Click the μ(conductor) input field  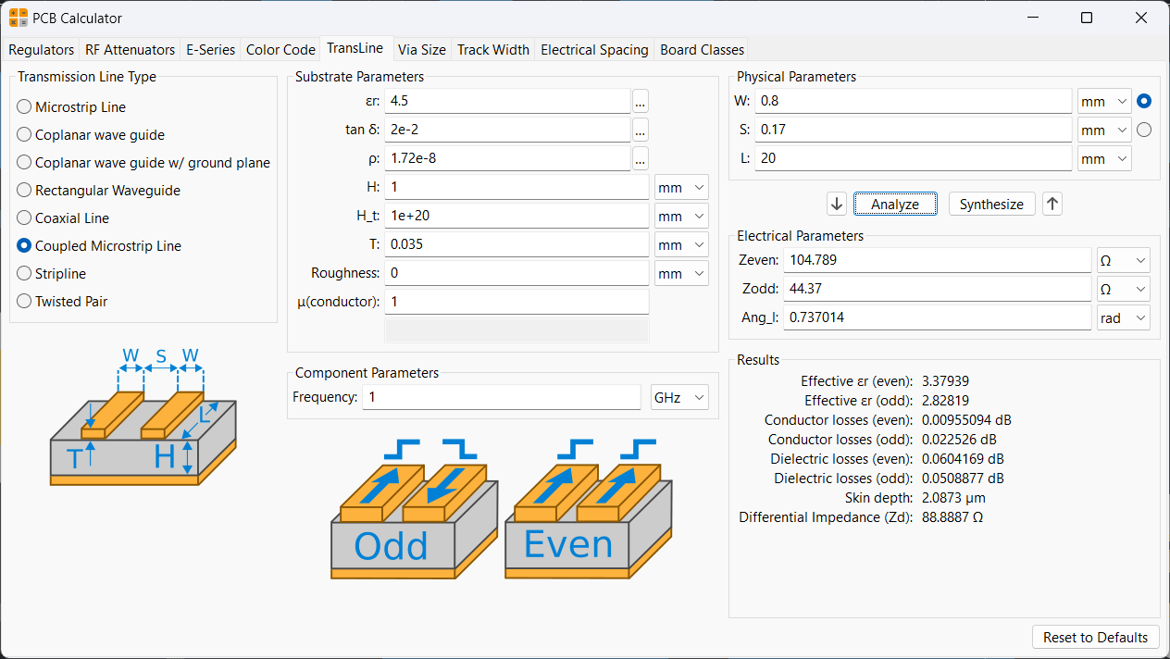(517, 303)
